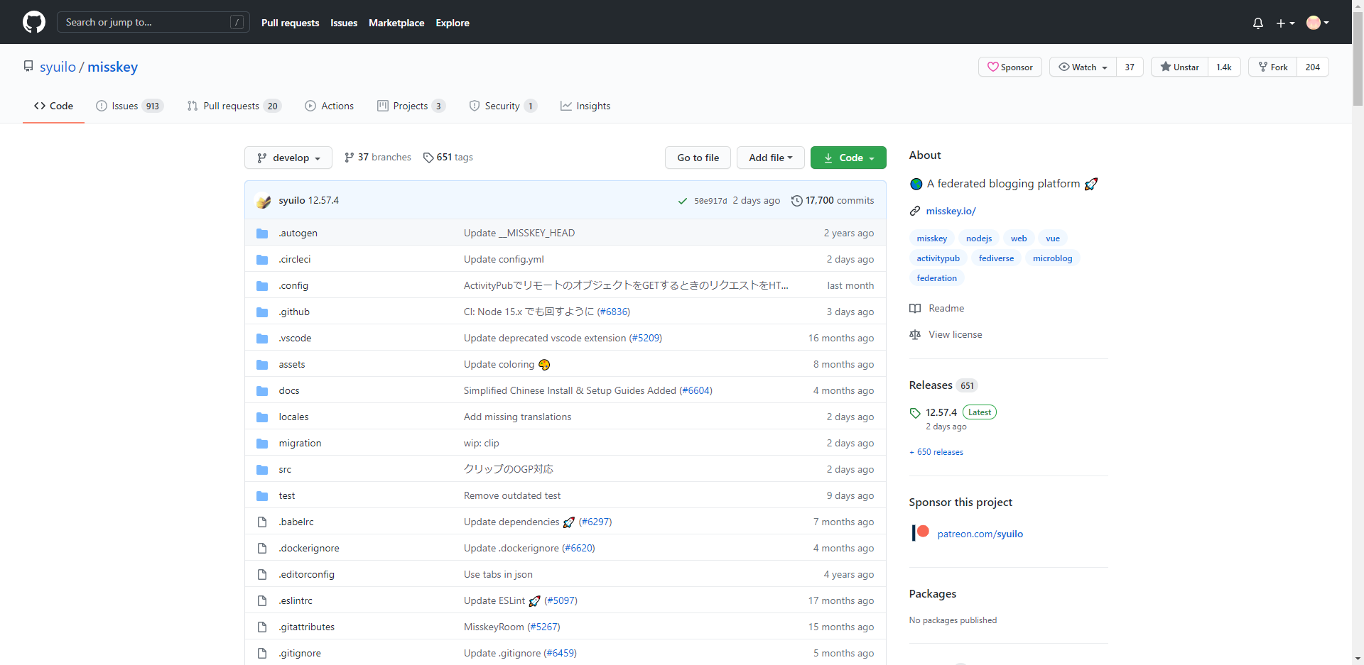Click Pull requests in top navigation
This screenshot has height=665, width=1364.
click(x=290, y=23)
